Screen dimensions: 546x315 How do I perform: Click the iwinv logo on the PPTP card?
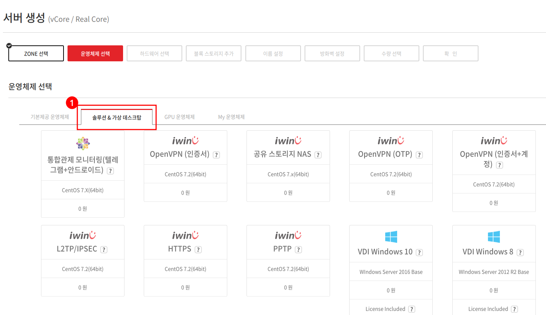[288, 235]
